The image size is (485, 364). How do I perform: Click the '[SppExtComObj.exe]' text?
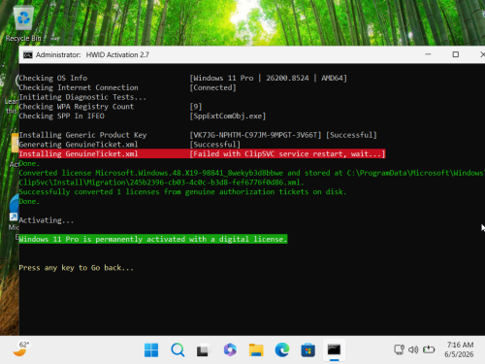[x=228, y=116]
